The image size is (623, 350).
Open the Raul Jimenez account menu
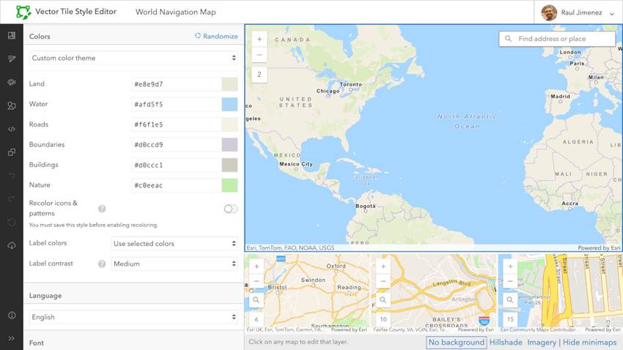tap(578, 12)
